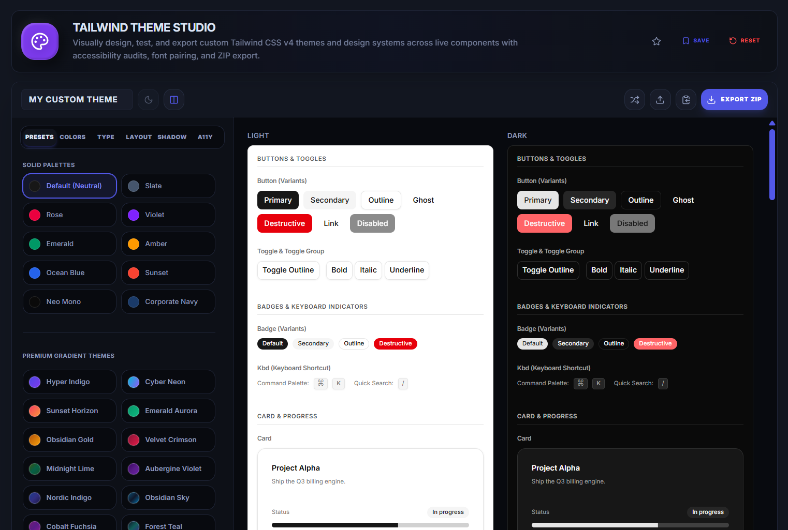
Task: Toggle Italic in the light preview
Action: [x=368, y=270]
